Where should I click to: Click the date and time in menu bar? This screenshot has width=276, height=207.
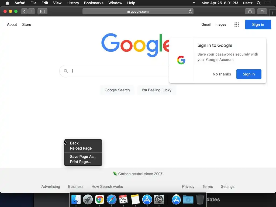[220, 3]
